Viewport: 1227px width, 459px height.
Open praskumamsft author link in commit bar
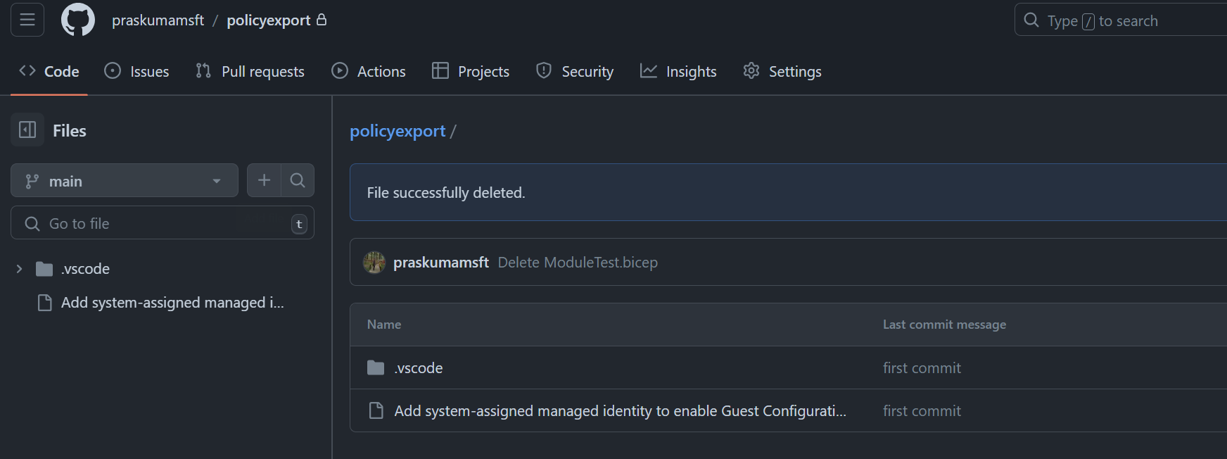pyautogui.click(x=441, y=263)
